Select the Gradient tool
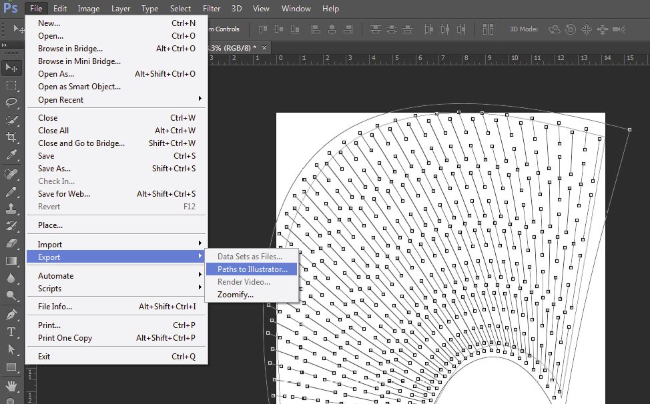The width and height of the screenshot is (650, 404). (11, 261)
